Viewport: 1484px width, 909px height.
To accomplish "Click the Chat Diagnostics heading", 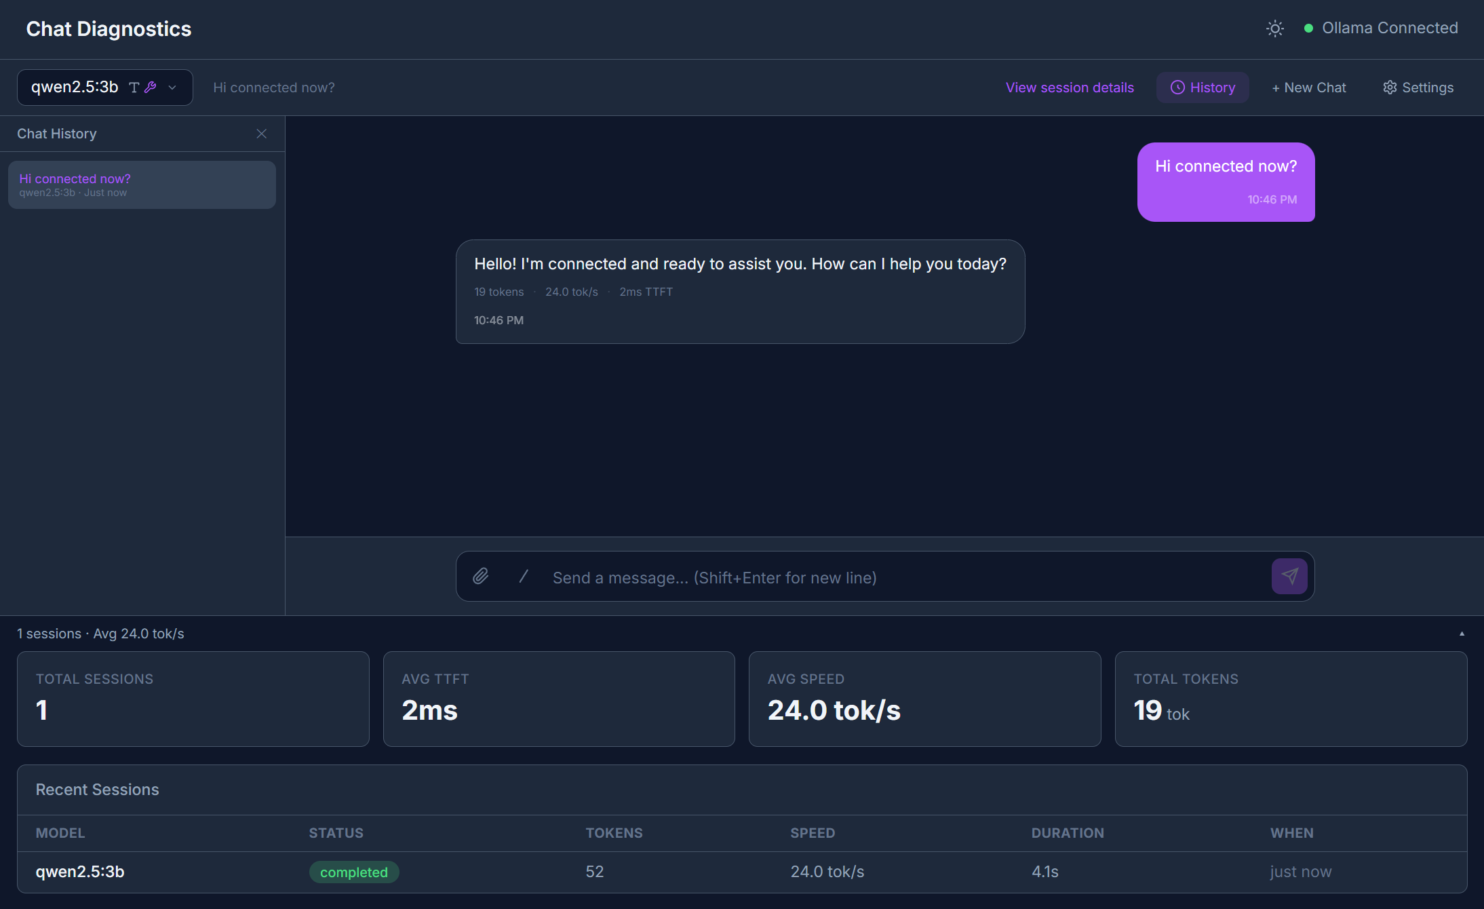I will pos(109,28).
